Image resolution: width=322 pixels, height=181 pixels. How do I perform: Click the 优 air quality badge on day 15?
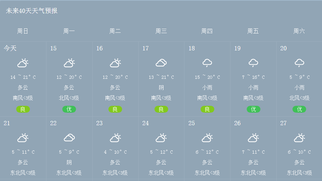tap(69, 109)
